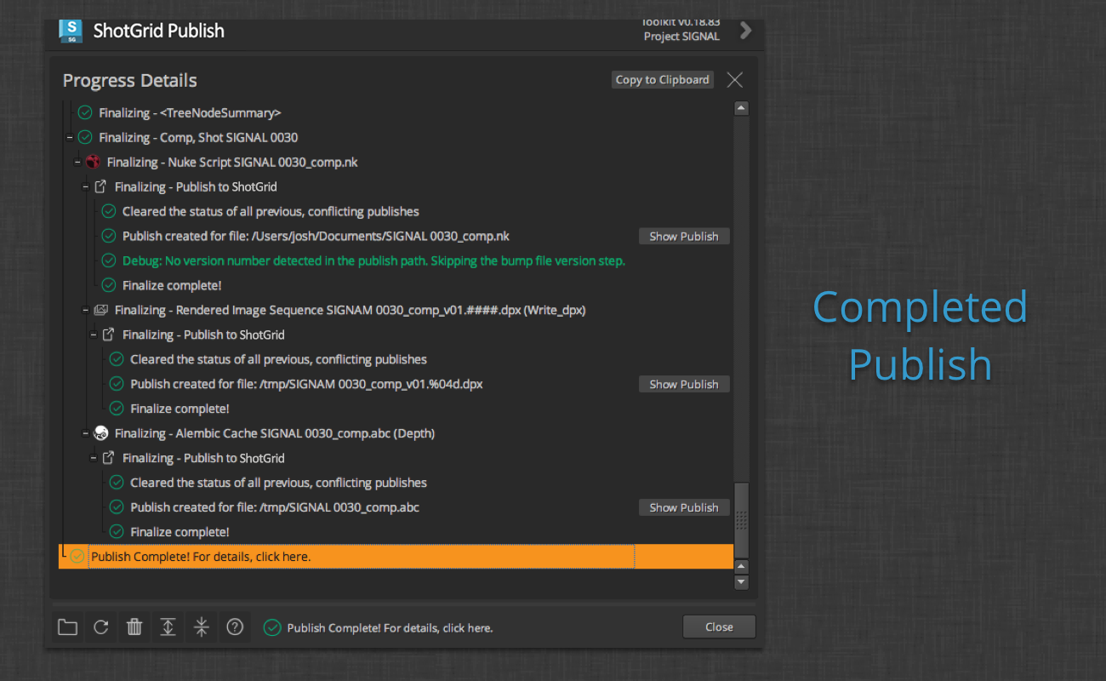
Task: Select the Debug: No version number detected message
Action: tap(373, 260)
